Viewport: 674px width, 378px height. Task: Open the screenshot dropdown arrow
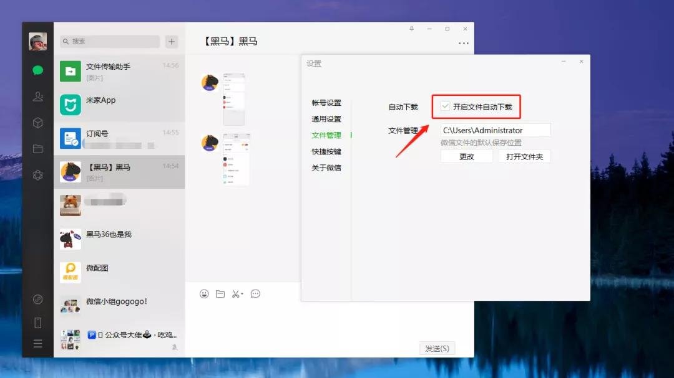[243, 293]
